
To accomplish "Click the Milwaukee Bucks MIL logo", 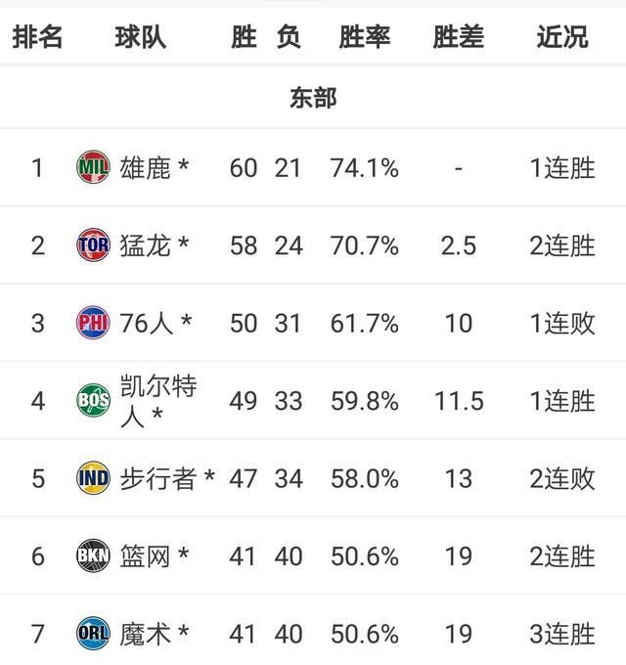I will (x=93, y=167).
